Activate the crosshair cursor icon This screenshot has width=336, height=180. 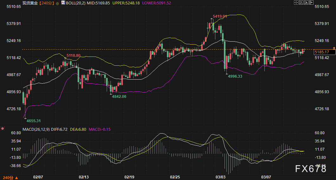pos(296,3)
